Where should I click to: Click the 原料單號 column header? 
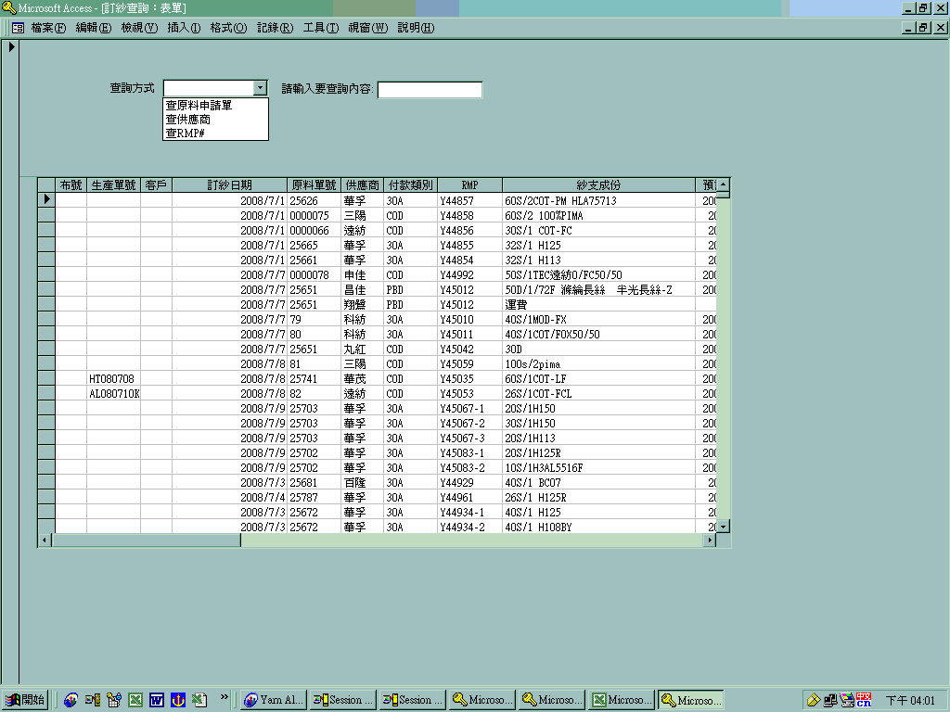click(314, 185)
